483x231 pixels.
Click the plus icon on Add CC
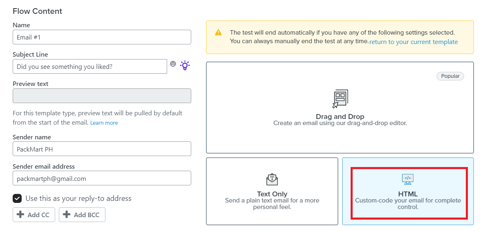[20, 214]
